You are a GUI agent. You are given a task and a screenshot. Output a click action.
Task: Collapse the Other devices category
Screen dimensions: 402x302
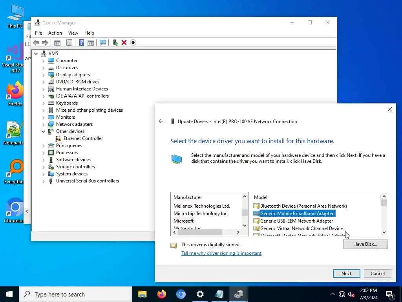click(43, 131)
